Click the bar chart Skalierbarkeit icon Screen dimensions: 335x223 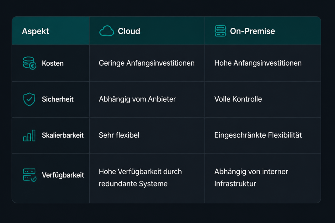tap(29, 135)
